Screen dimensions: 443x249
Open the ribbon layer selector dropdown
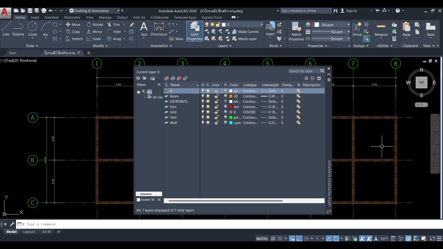pos(262,25)
